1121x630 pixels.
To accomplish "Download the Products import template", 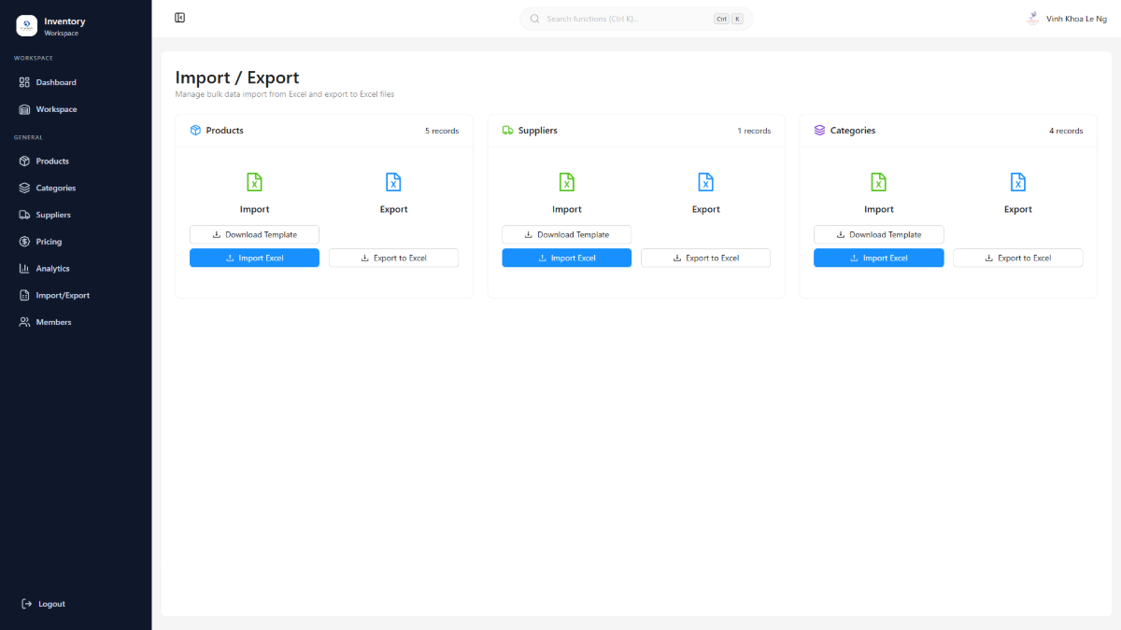I will click(254, 234).
